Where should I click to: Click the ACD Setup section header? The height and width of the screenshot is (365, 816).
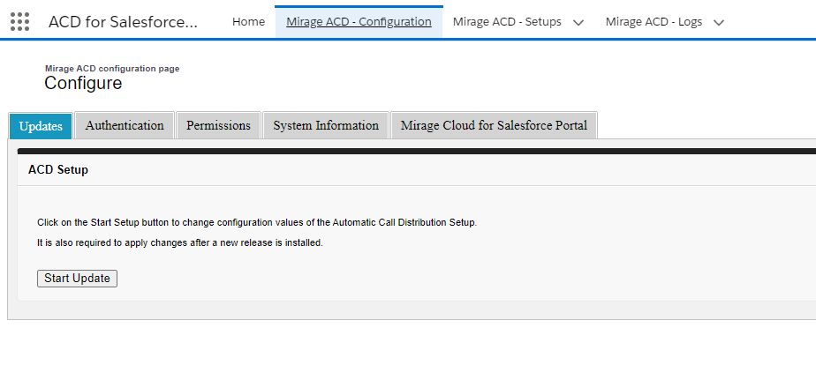coord(57,170)
